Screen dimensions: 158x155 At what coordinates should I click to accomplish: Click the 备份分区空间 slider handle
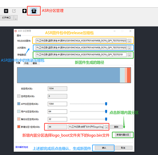click(106, 119)
